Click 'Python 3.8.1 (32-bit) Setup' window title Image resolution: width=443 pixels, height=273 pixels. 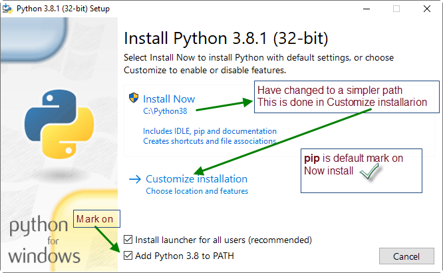click(63, 9)
